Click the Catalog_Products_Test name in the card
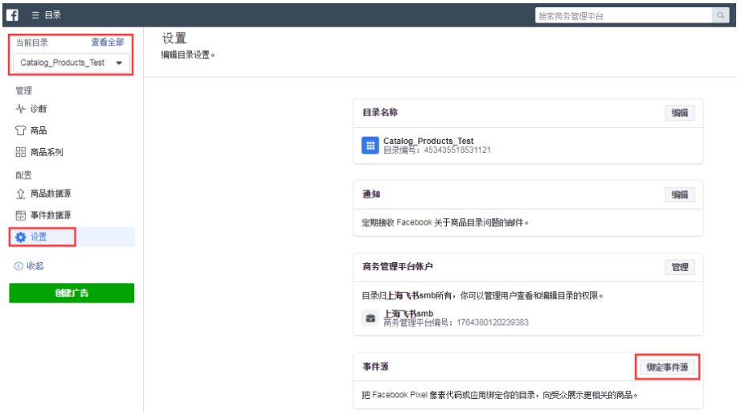The image size is (741, 415). pos(428,141)
